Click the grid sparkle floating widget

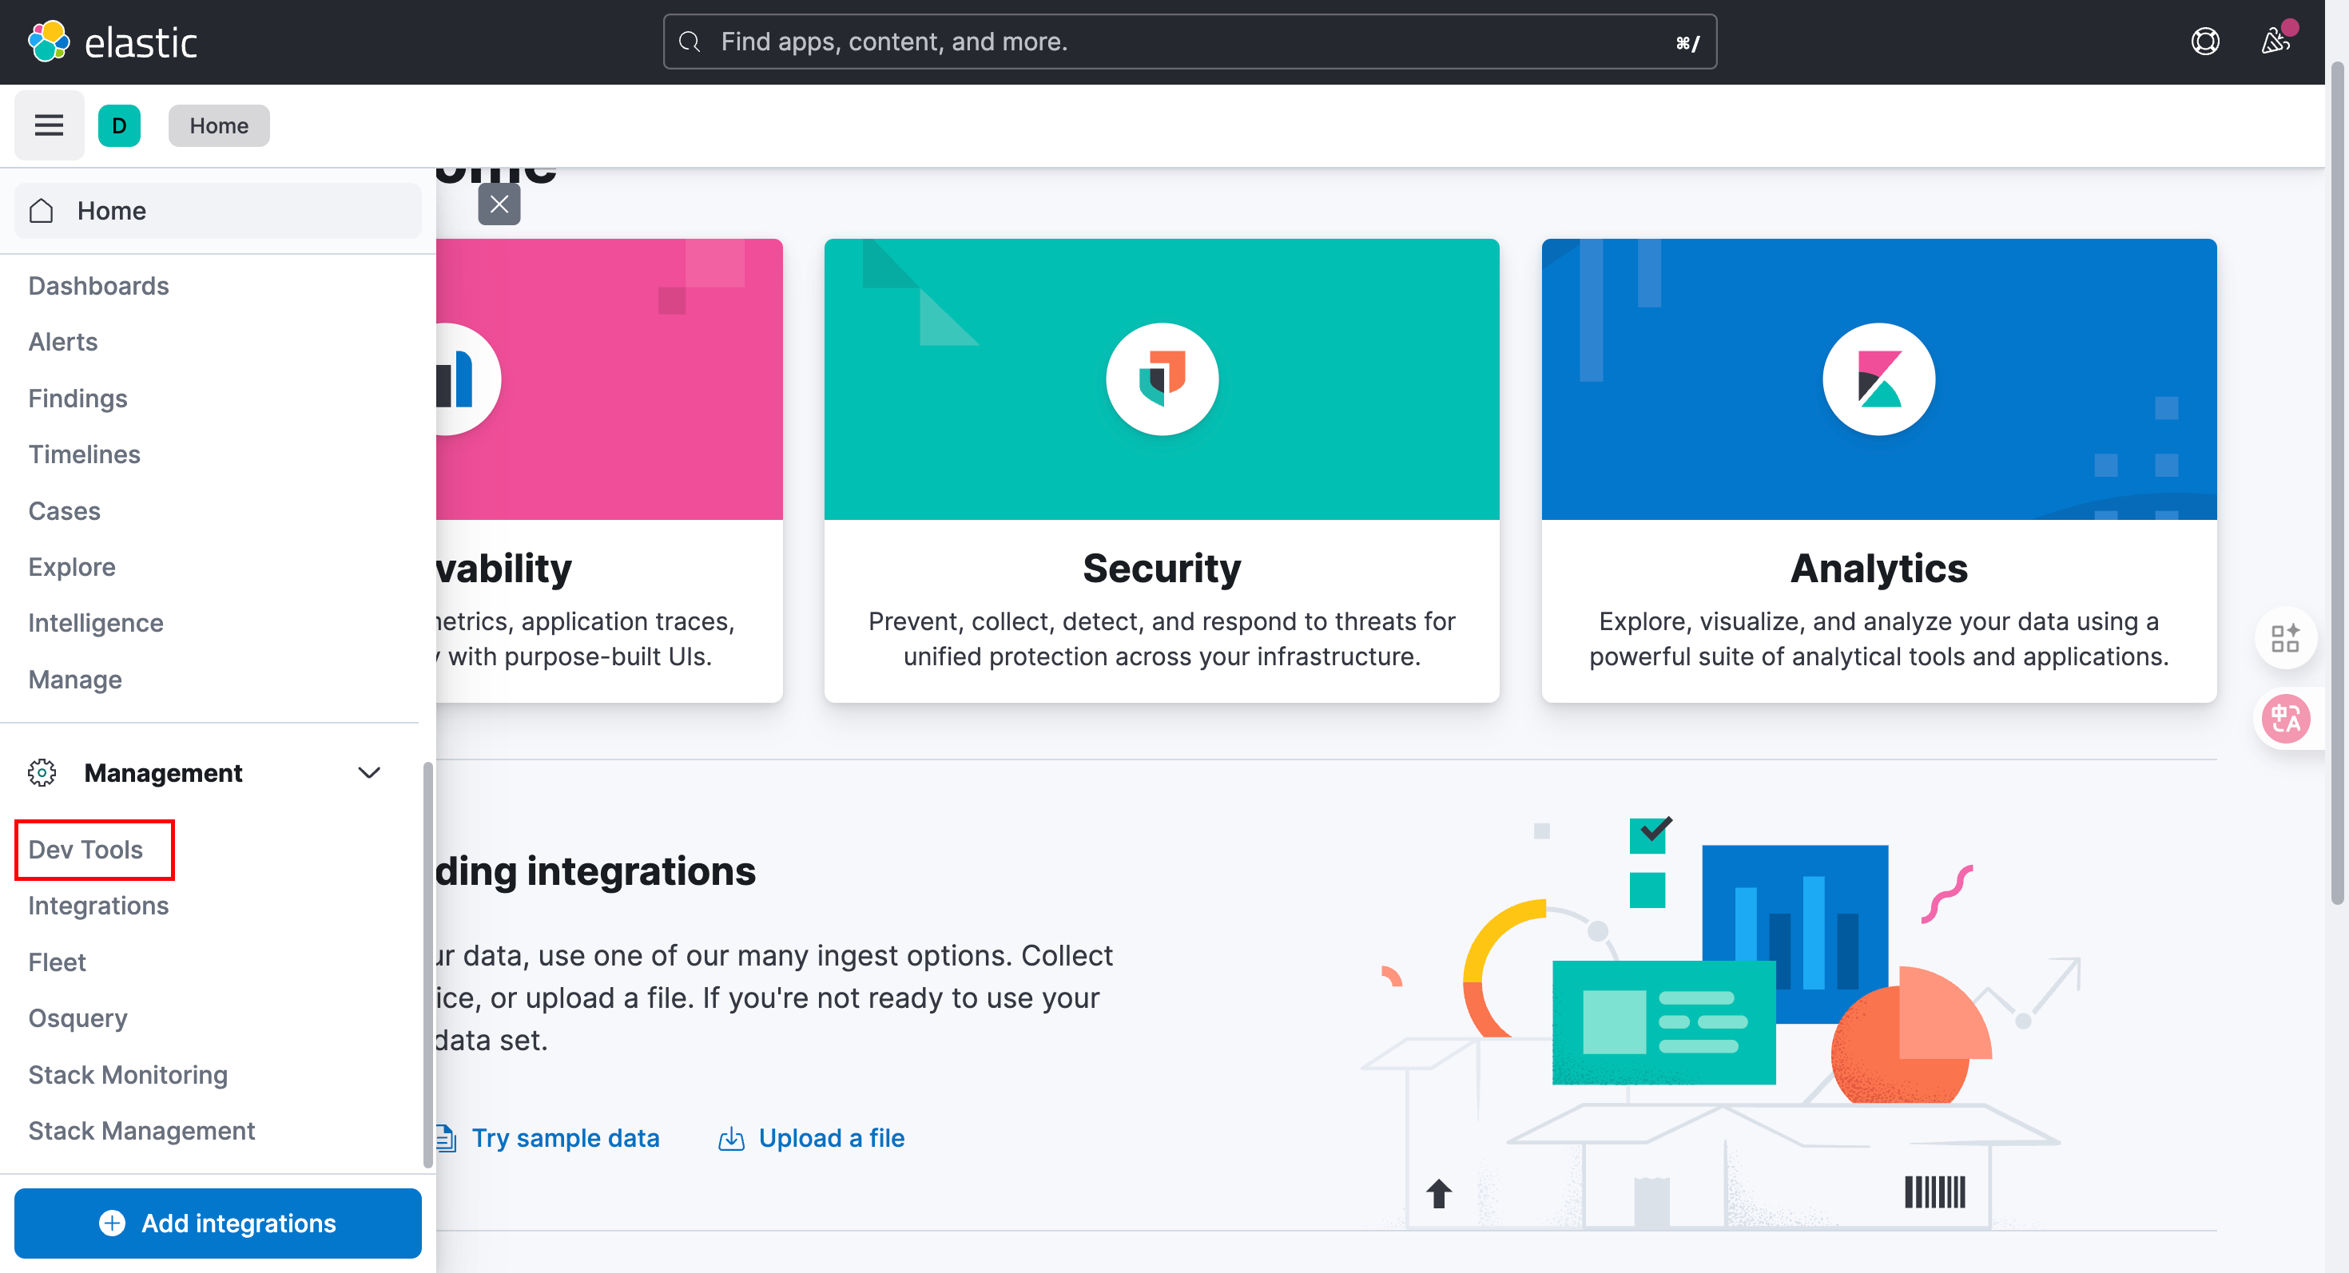[x=2285, y=637]
